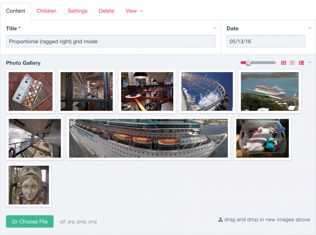Viewport: 316px width, 235px height.
Task: Open the Delete tab
Action: pos(106,11)
